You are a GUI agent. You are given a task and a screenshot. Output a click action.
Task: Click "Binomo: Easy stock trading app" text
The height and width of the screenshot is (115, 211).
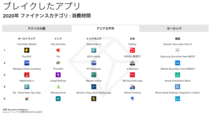pos(94,93)
